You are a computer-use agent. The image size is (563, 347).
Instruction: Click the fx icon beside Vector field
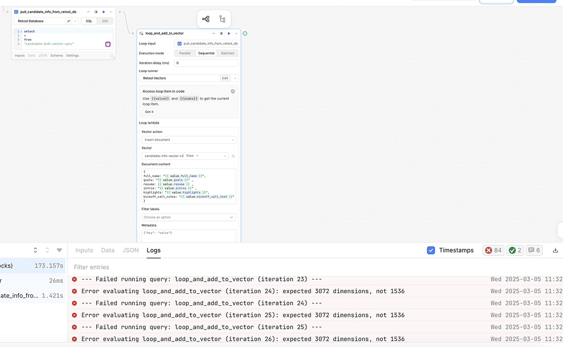(233, 156)
